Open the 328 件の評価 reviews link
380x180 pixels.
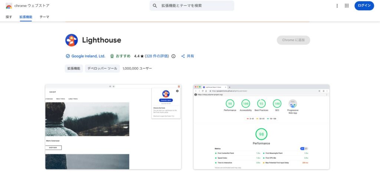point(157,56)
